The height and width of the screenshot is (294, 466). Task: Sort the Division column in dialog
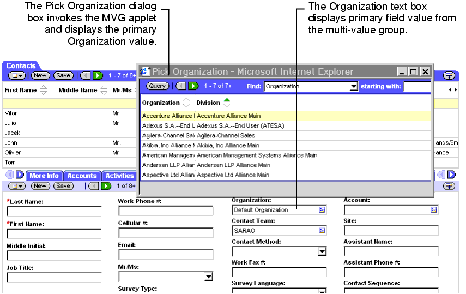pos(227,103)
